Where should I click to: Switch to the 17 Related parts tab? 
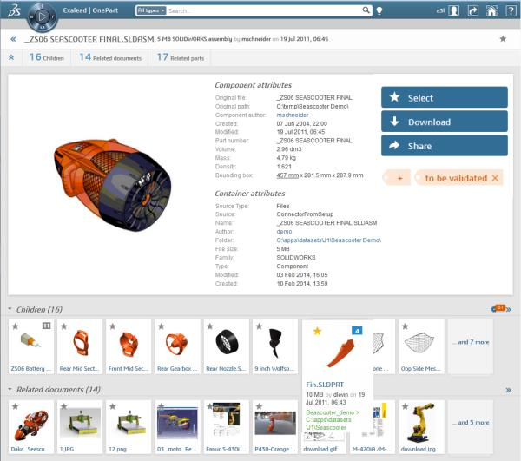(181, 57)
